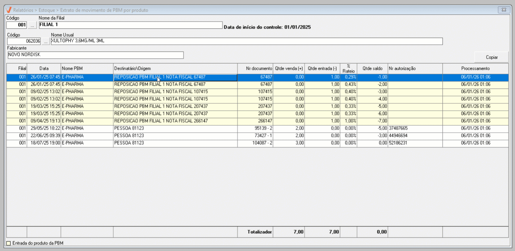This screenshot has height=251, width=515.
Task: Select the NOTA FISCAL 266147 row
Action: 161,121
